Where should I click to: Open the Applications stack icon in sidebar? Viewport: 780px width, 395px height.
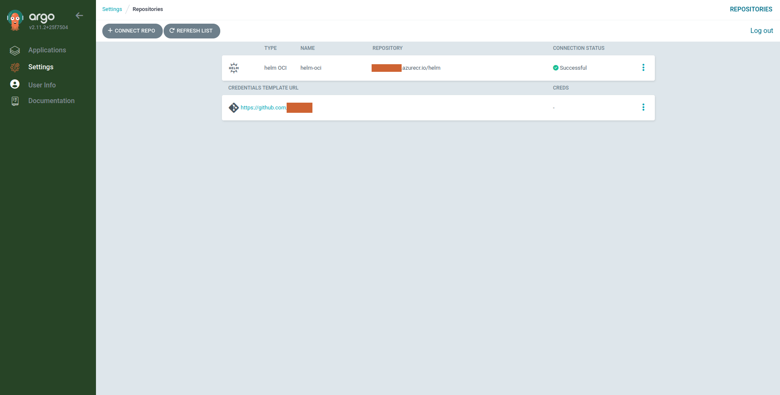point(15,50)
